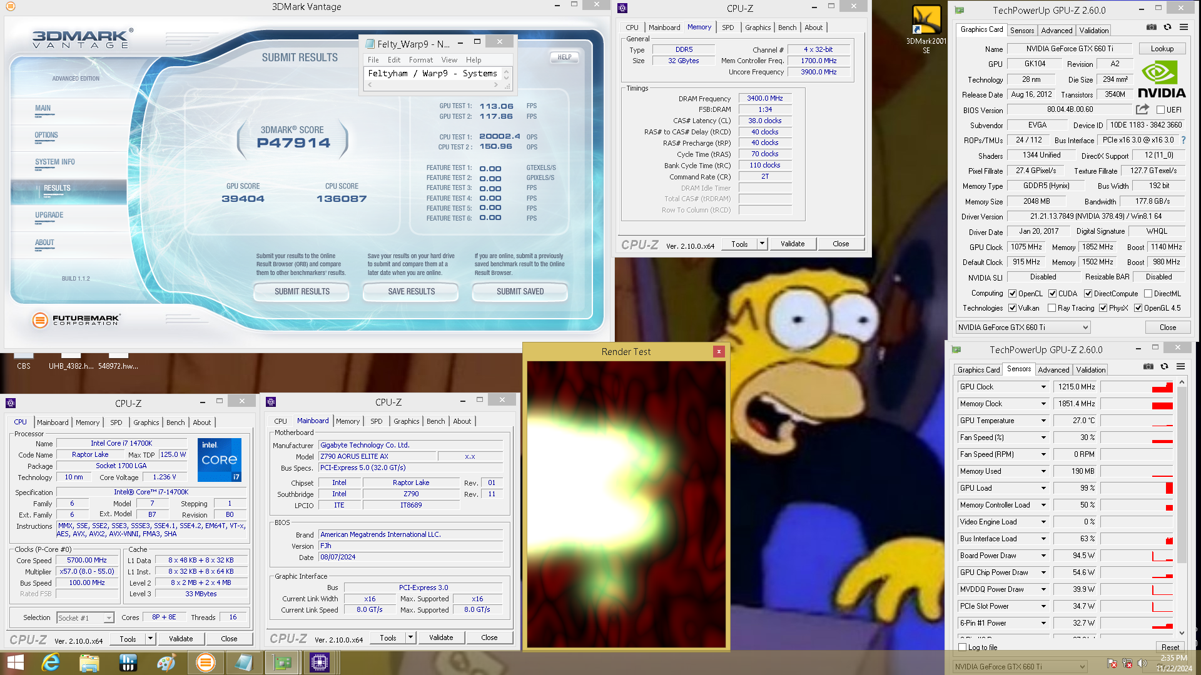Image resolution: width=1201 pixels, height=675 pixels.
Task: Toggle Vulkan checkbox
Action: (1013, 308)
